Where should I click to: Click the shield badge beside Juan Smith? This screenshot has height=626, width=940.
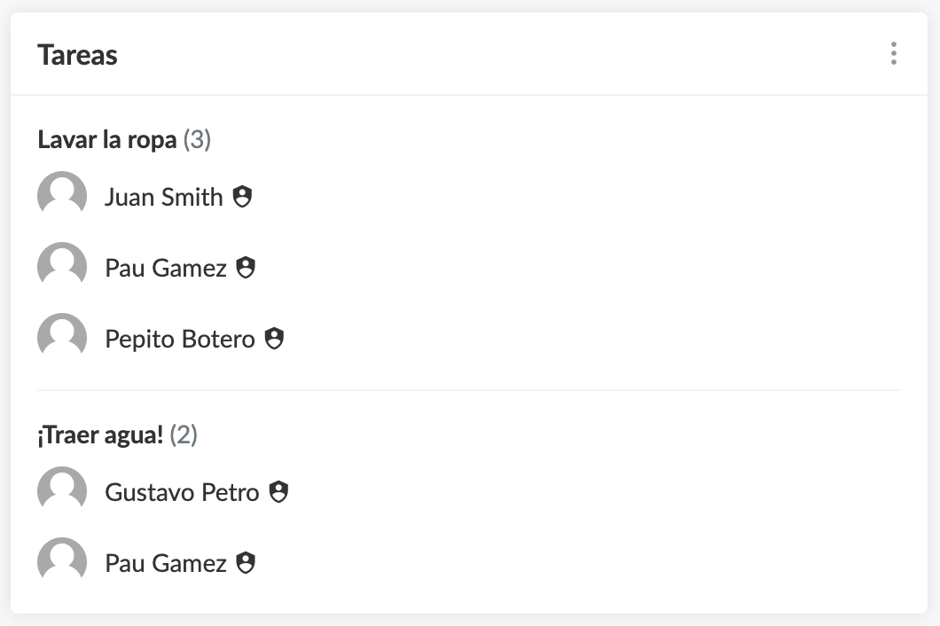tap(242, 197)
